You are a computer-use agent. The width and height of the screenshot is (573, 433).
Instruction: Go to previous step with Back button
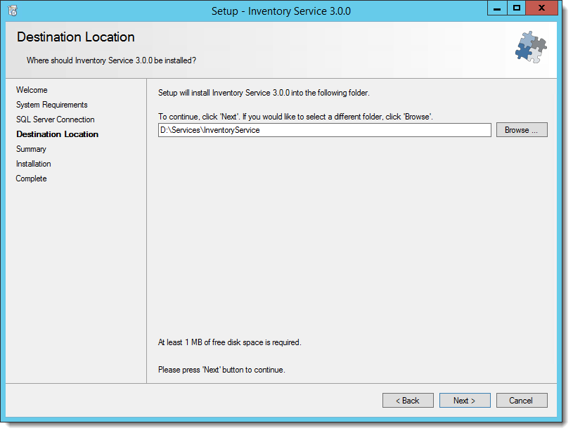tap(408, 401)
